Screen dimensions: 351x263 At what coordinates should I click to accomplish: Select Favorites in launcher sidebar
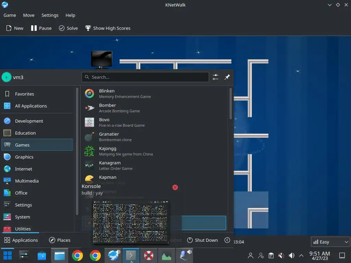37,94
